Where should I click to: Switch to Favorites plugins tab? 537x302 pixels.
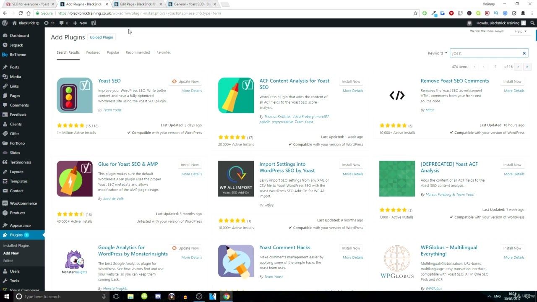click(x=164, y=52)
